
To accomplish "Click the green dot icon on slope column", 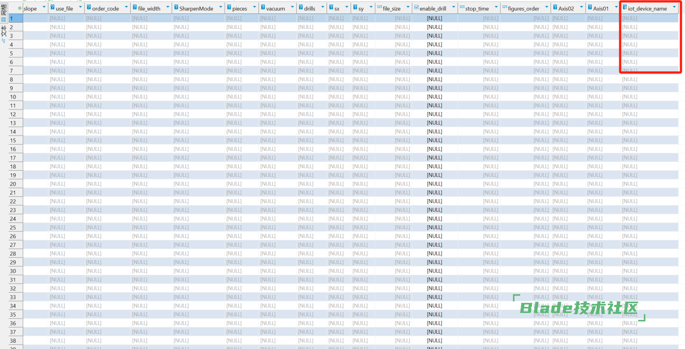I will point(20,8).
